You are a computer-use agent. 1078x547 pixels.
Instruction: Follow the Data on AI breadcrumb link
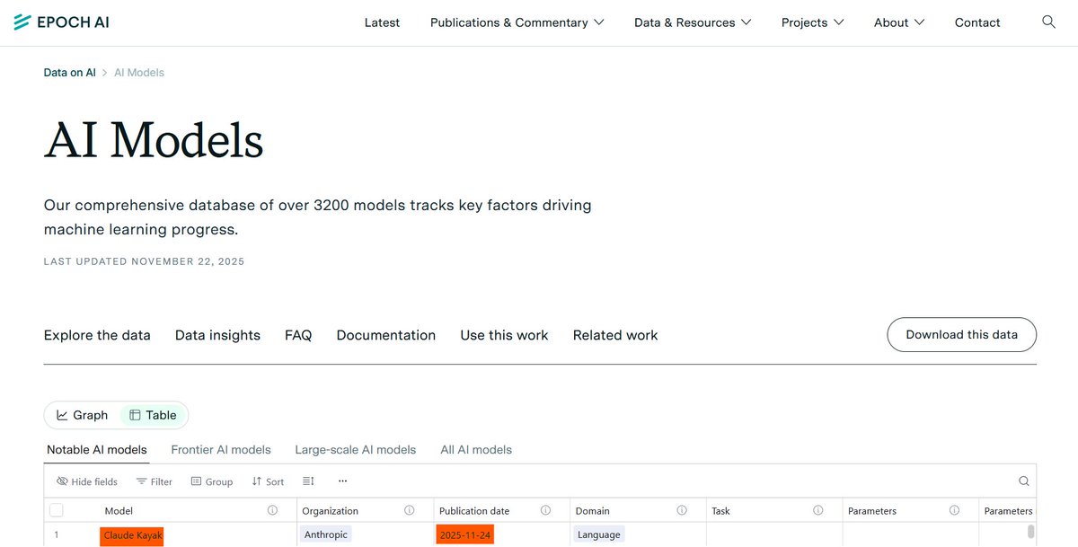point(69,72)
